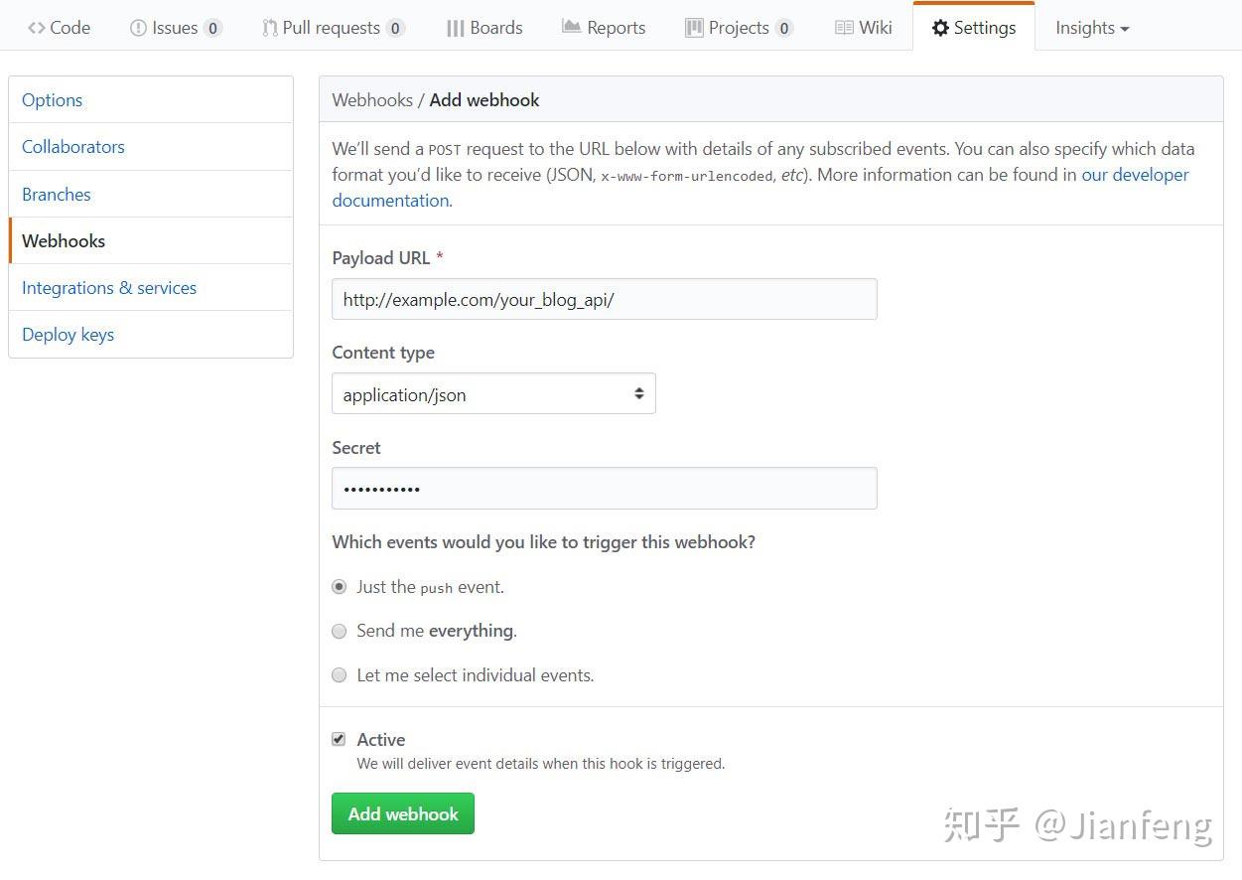Screen dimensions: 1242x880
Task: Select the 'Just the push event' radio
Action: pos(339,586)
